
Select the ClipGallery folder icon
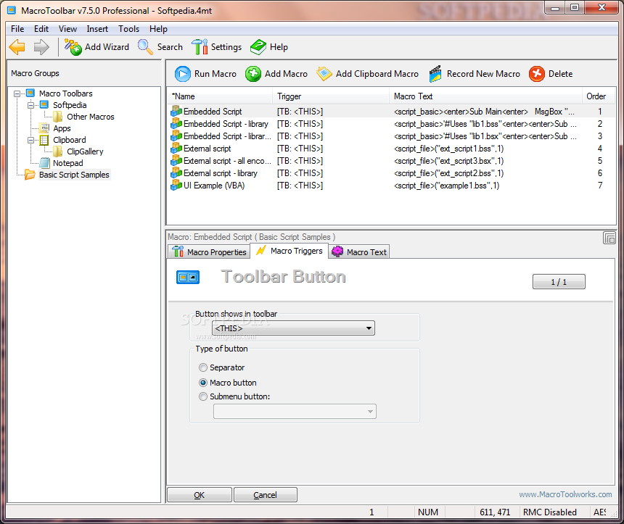click(58, 151)
